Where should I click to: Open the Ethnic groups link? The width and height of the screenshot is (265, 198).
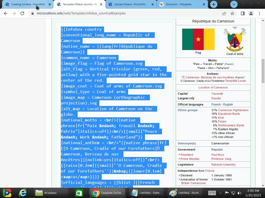[x=188, y=110]
